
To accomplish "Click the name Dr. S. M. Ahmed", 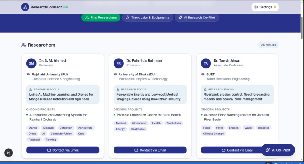I will (52, 60).
